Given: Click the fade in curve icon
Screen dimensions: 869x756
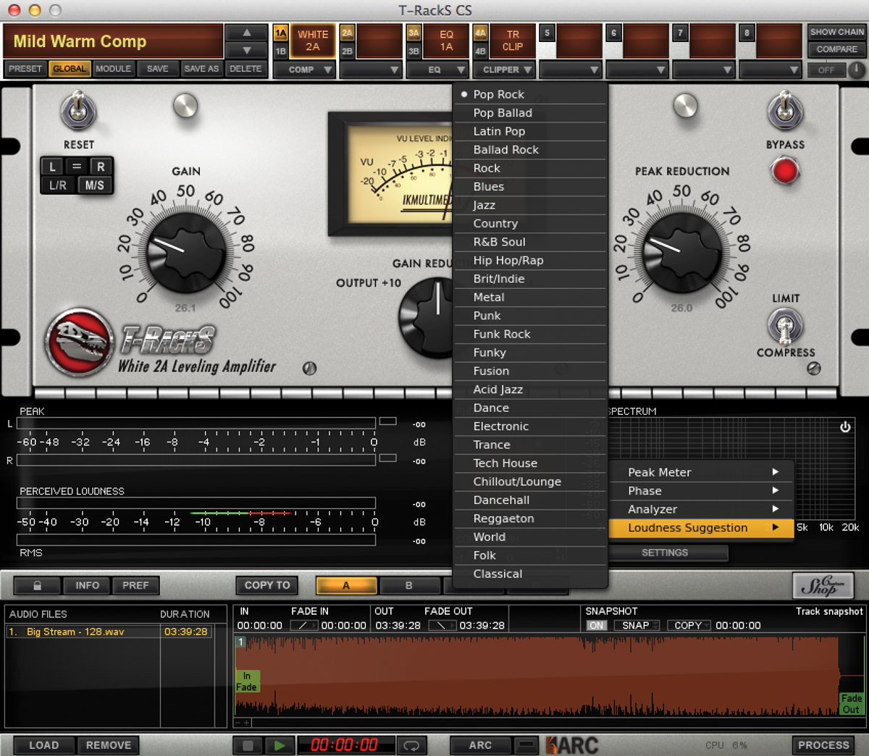Looking at the screenshot, I should point(303,626).
